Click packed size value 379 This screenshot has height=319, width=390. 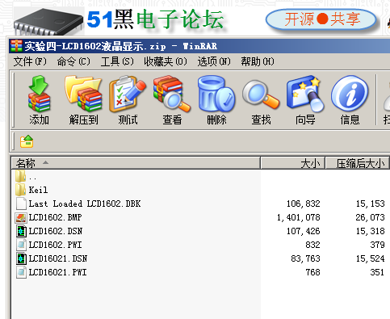pos(377,245)
